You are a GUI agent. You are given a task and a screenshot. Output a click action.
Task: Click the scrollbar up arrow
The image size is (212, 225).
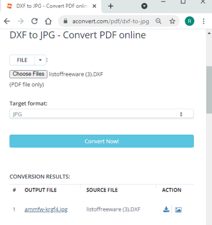209,33
